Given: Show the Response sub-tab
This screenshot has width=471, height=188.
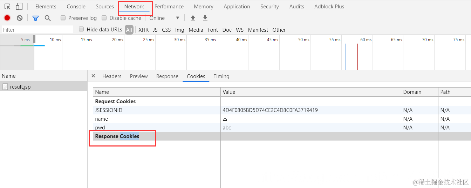Looking at the screenshot, I should coord(167,76).
